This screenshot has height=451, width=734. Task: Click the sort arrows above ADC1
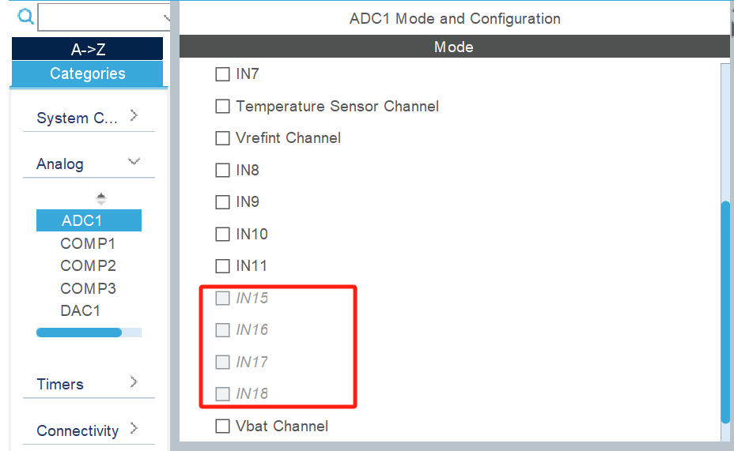(100, 198)
